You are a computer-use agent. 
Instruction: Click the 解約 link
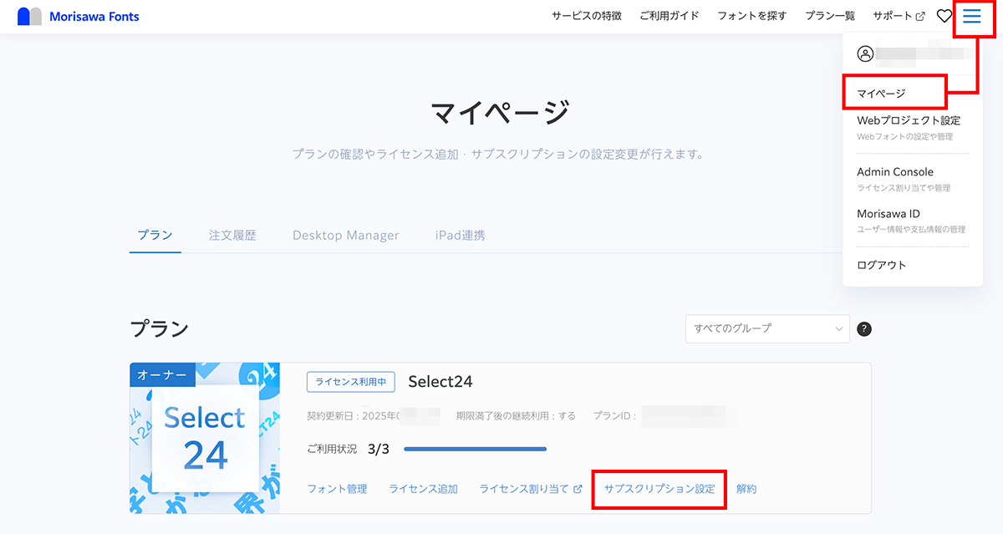click(x=746, y=489)
